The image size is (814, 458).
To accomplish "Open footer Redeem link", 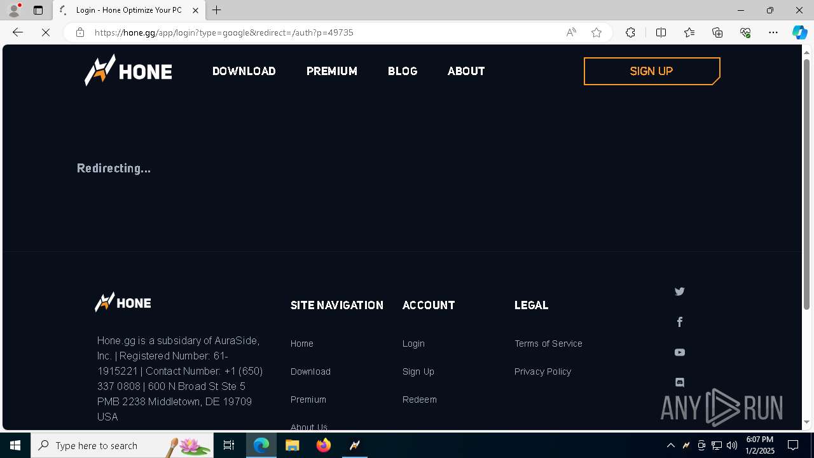I will click(420, 399).
